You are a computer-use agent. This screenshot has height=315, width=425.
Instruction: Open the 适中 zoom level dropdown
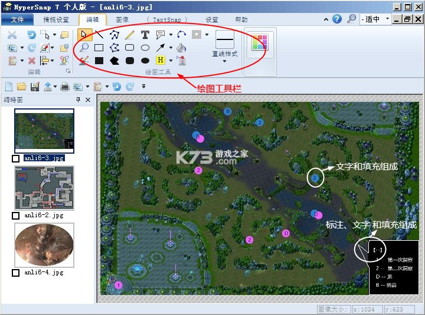(387, 19)
